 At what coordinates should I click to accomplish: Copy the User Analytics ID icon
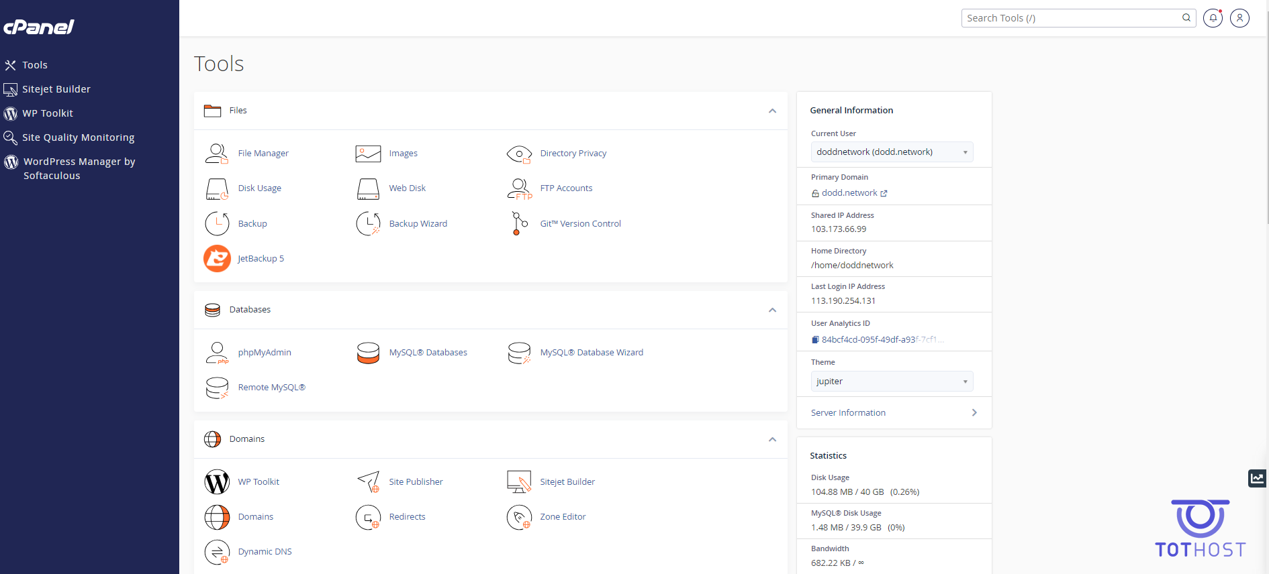pos(815,340)
